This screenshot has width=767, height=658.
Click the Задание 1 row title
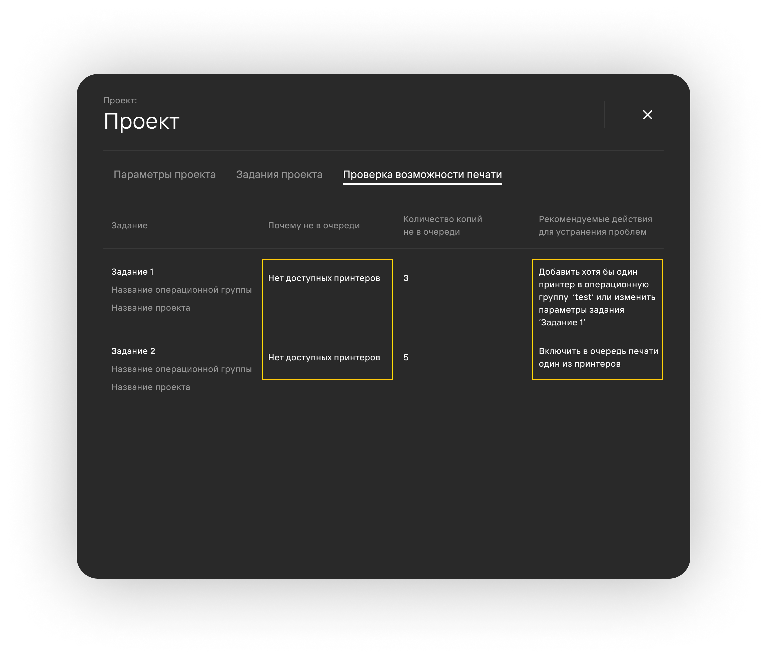coord(132,272)
